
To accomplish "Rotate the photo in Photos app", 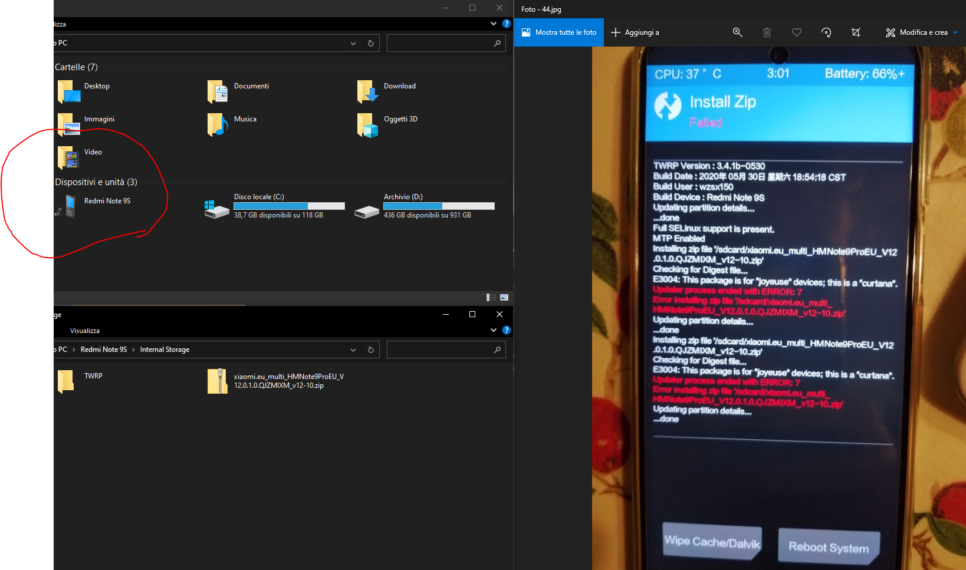I will pos(826,32).
